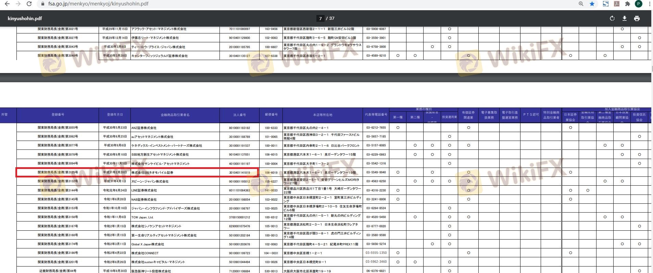Toggle the blue bookmark star

(592, 4)
